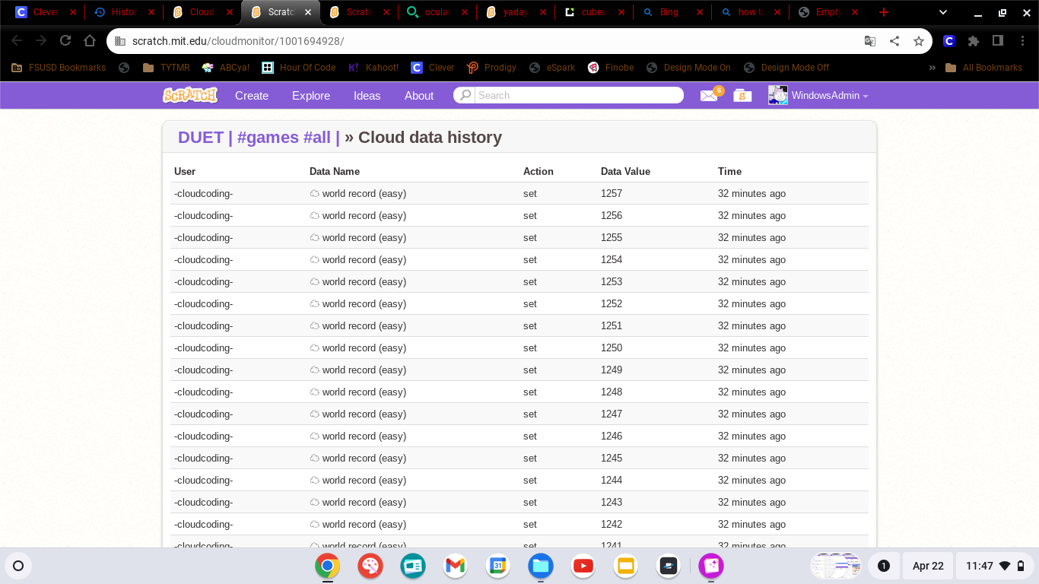The width and height of the screenshot is (1039, 584).
Task: Open the DUET | #games #all | project link
Action: coord(259,137)
